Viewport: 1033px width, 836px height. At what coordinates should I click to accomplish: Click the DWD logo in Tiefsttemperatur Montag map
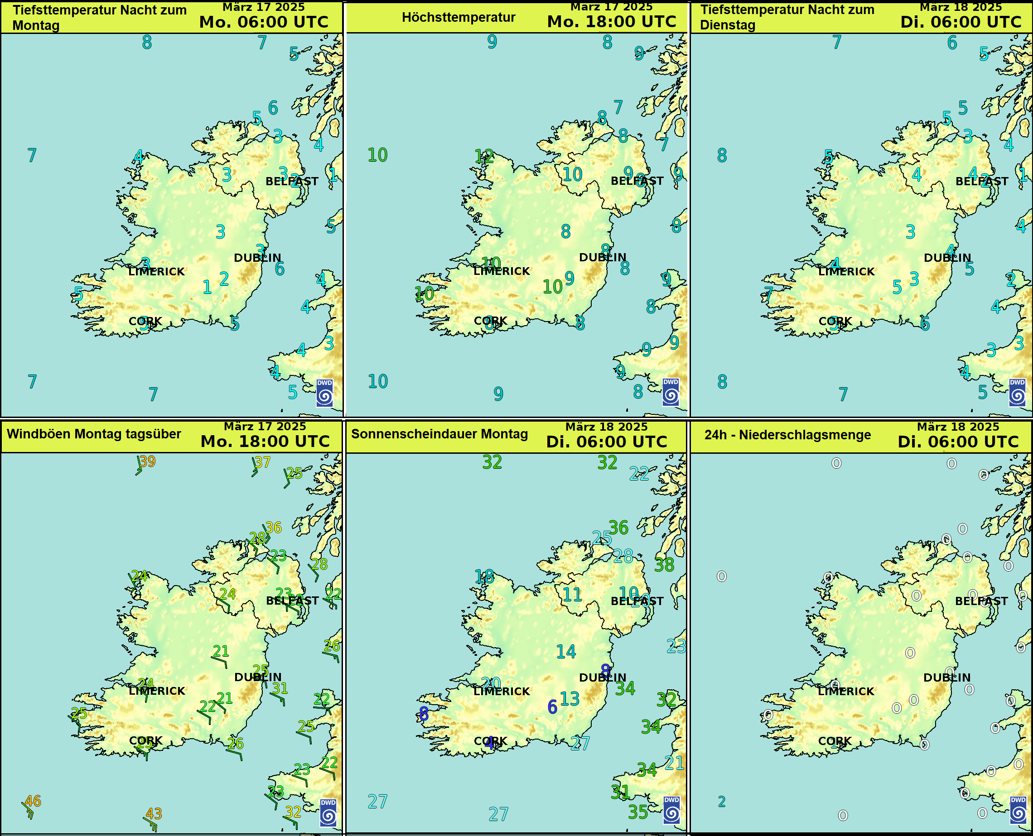tap(325, 393)
